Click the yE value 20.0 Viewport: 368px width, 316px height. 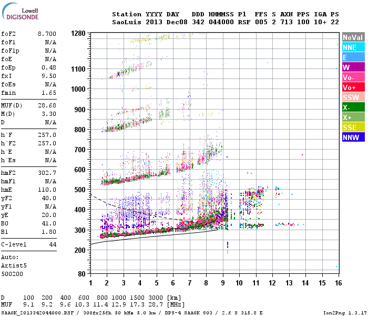[49, 215]
